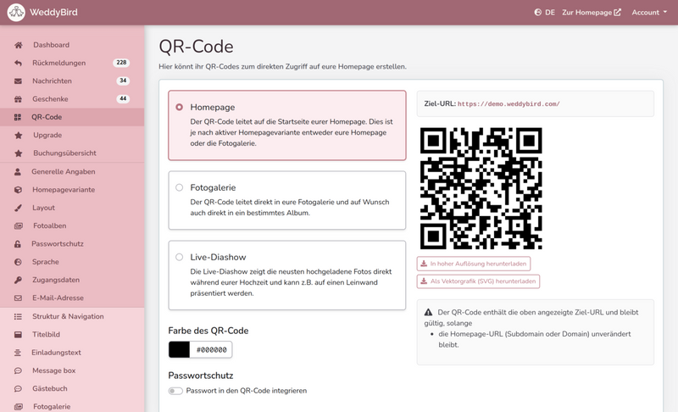The width and height of the screenshot is (678, 412).
Task: Toggle Passwort in den QR-Code integrieren switch
Action: [175, 391]
